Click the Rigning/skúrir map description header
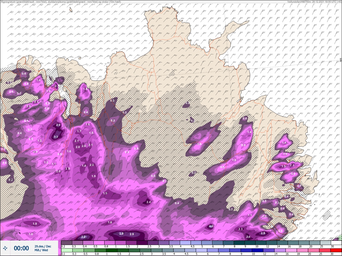Image resolution: width=342 pixels, height=256 pixels. pos(61,2)
